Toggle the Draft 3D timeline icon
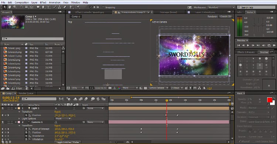 point(68,99)
